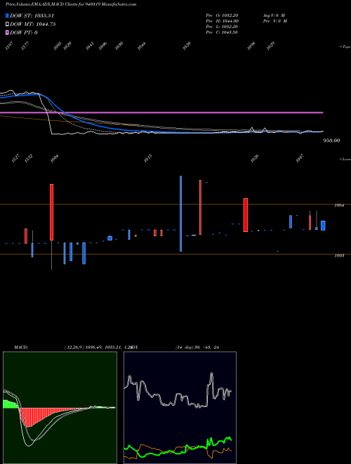351x464 pixels.
Task: Click the magenta DOW PT legend swatch
Action: coord(8,32)
